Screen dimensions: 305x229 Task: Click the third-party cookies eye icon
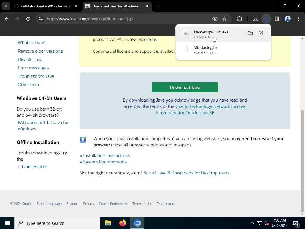[215, 19]
